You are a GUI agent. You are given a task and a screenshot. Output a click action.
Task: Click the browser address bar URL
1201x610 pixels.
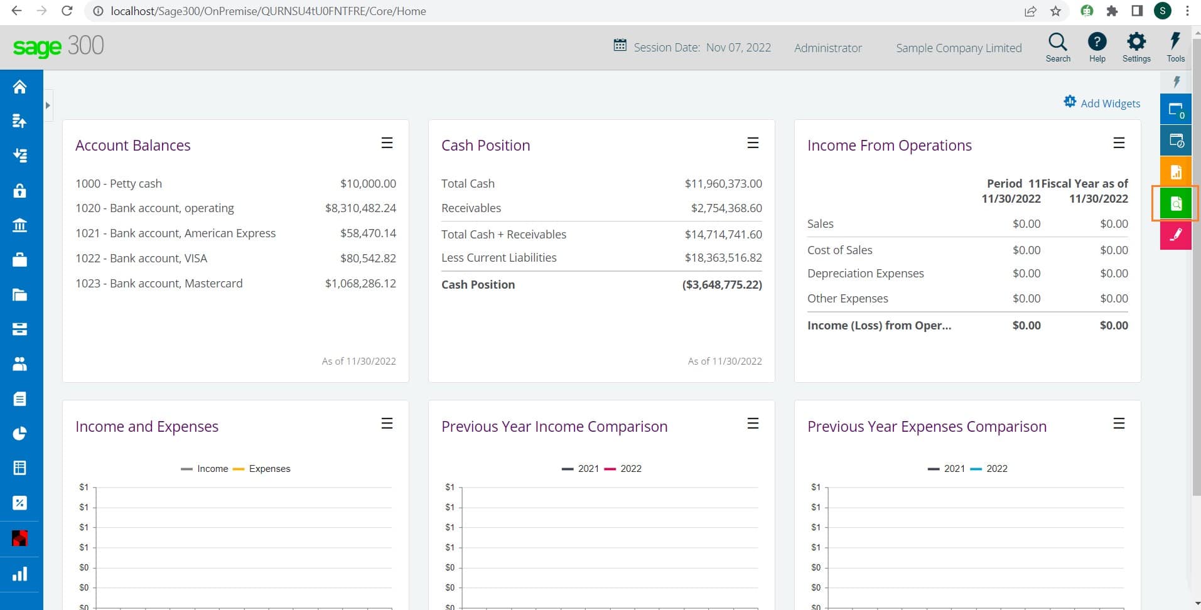268,11
